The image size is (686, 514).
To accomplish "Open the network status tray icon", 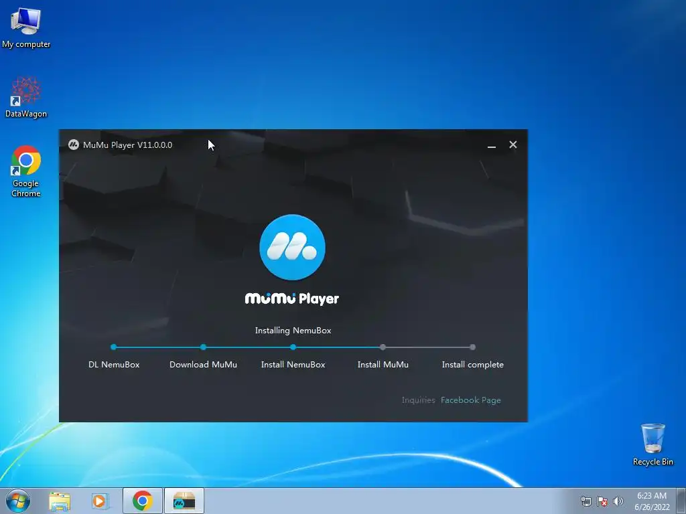I will 586,501.
